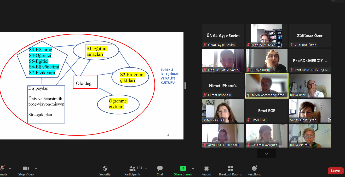Open the Chat bubble icon
The image size is (345, 177).
tap(160, 168)
